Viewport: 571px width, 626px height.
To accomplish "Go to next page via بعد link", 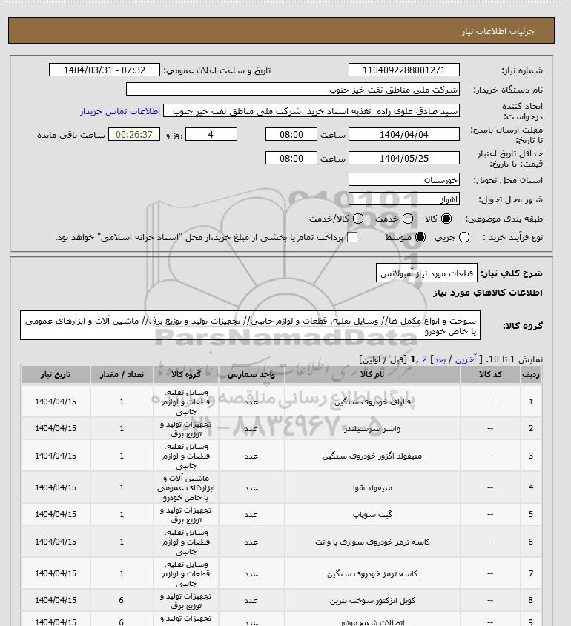I will (x=440, y=360).
